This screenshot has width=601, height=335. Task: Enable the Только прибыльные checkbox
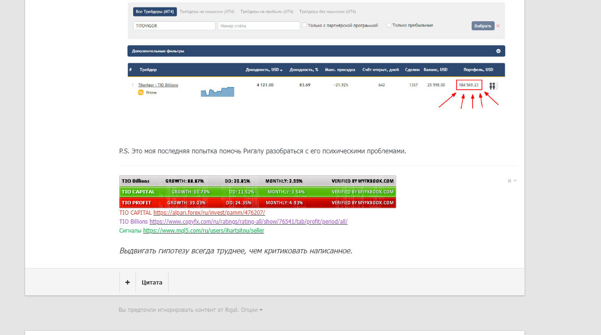389,25
